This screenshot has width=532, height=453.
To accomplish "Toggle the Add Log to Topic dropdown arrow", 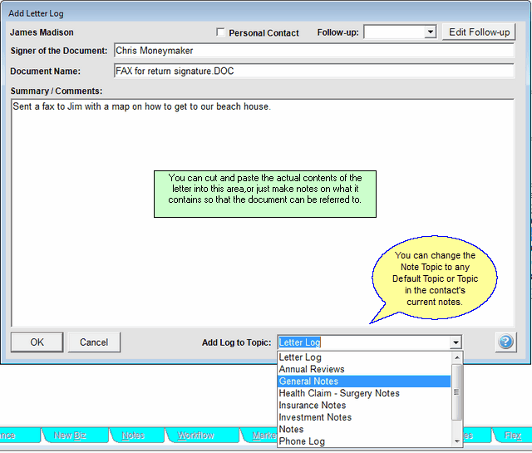I will pyautogui.click(x=455, y=342).
